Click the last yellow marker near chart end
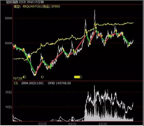 (x=129, y=45)
